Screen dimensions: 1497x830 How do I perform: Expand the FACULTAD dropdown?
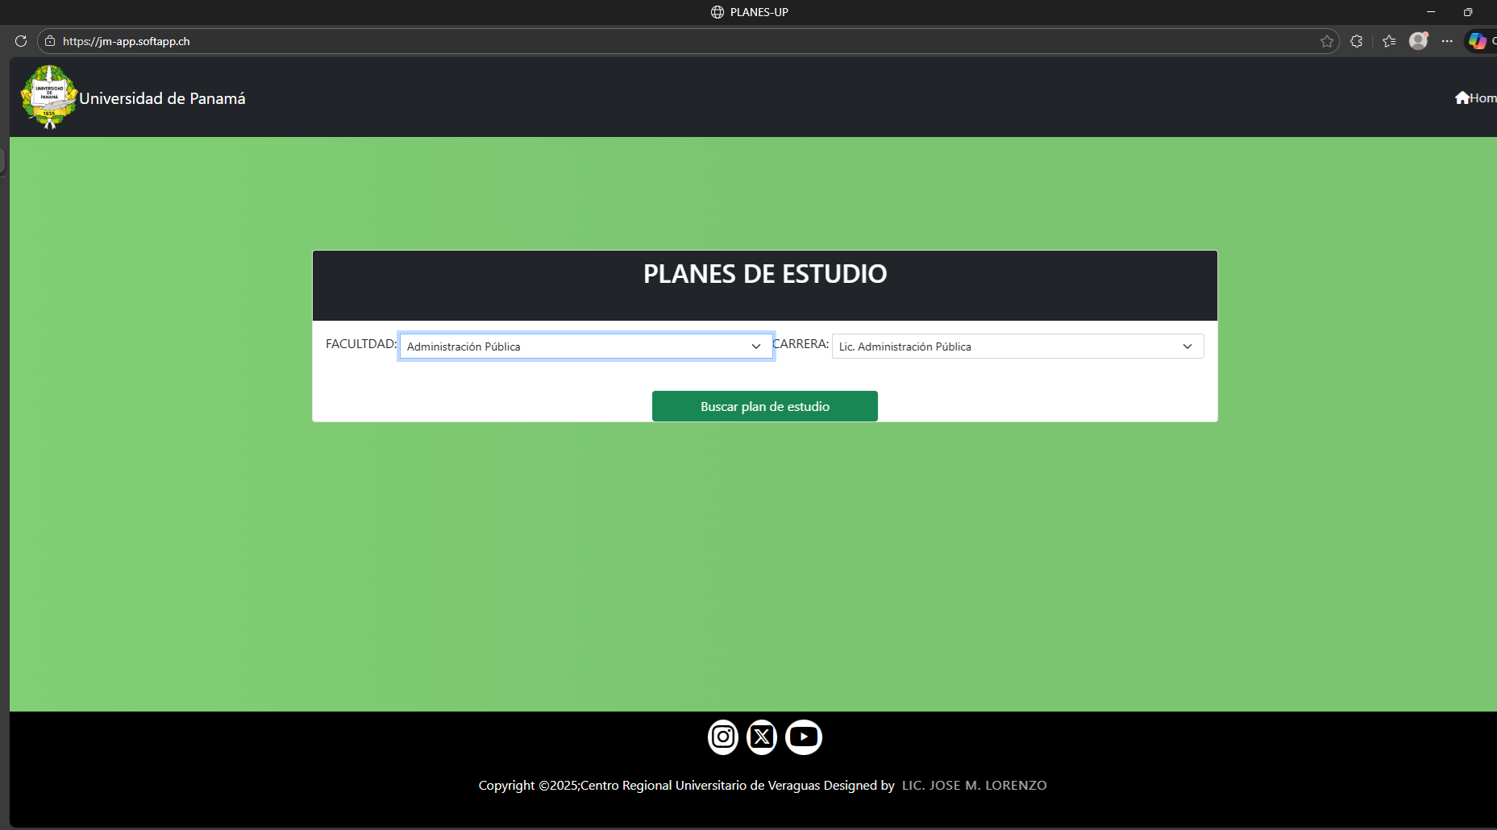[x=586, y=347]
